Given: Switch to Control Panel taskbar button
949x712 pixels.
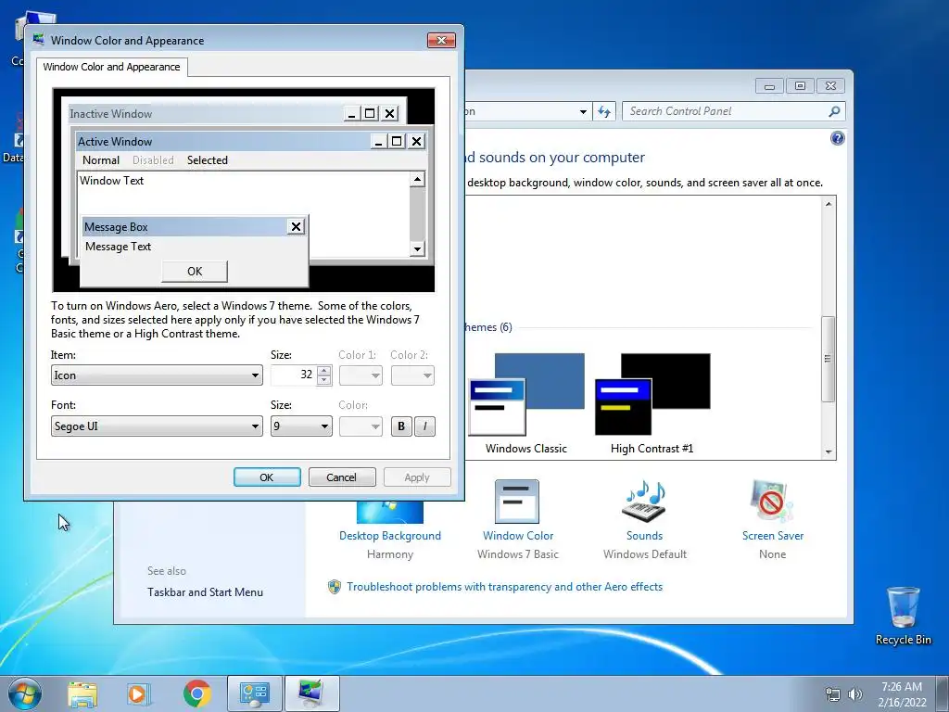Looking at the screenshot, I should pyautogui.click(x=254, y=693).
